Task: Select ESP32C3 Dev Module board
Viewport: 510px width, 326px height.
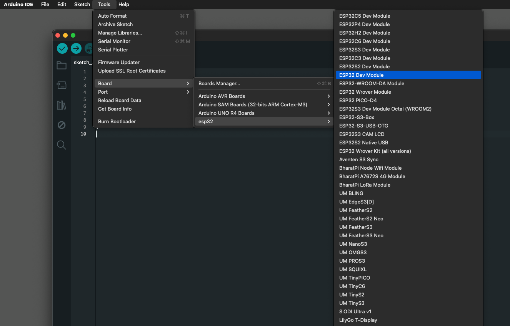Action: click(x=408, y=58)
